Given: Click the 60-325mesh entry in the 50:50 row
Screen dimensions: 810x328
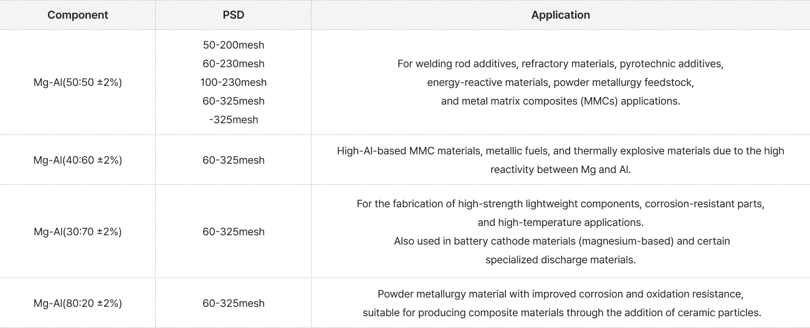Looking at the screenshot, I should point(234,101).
